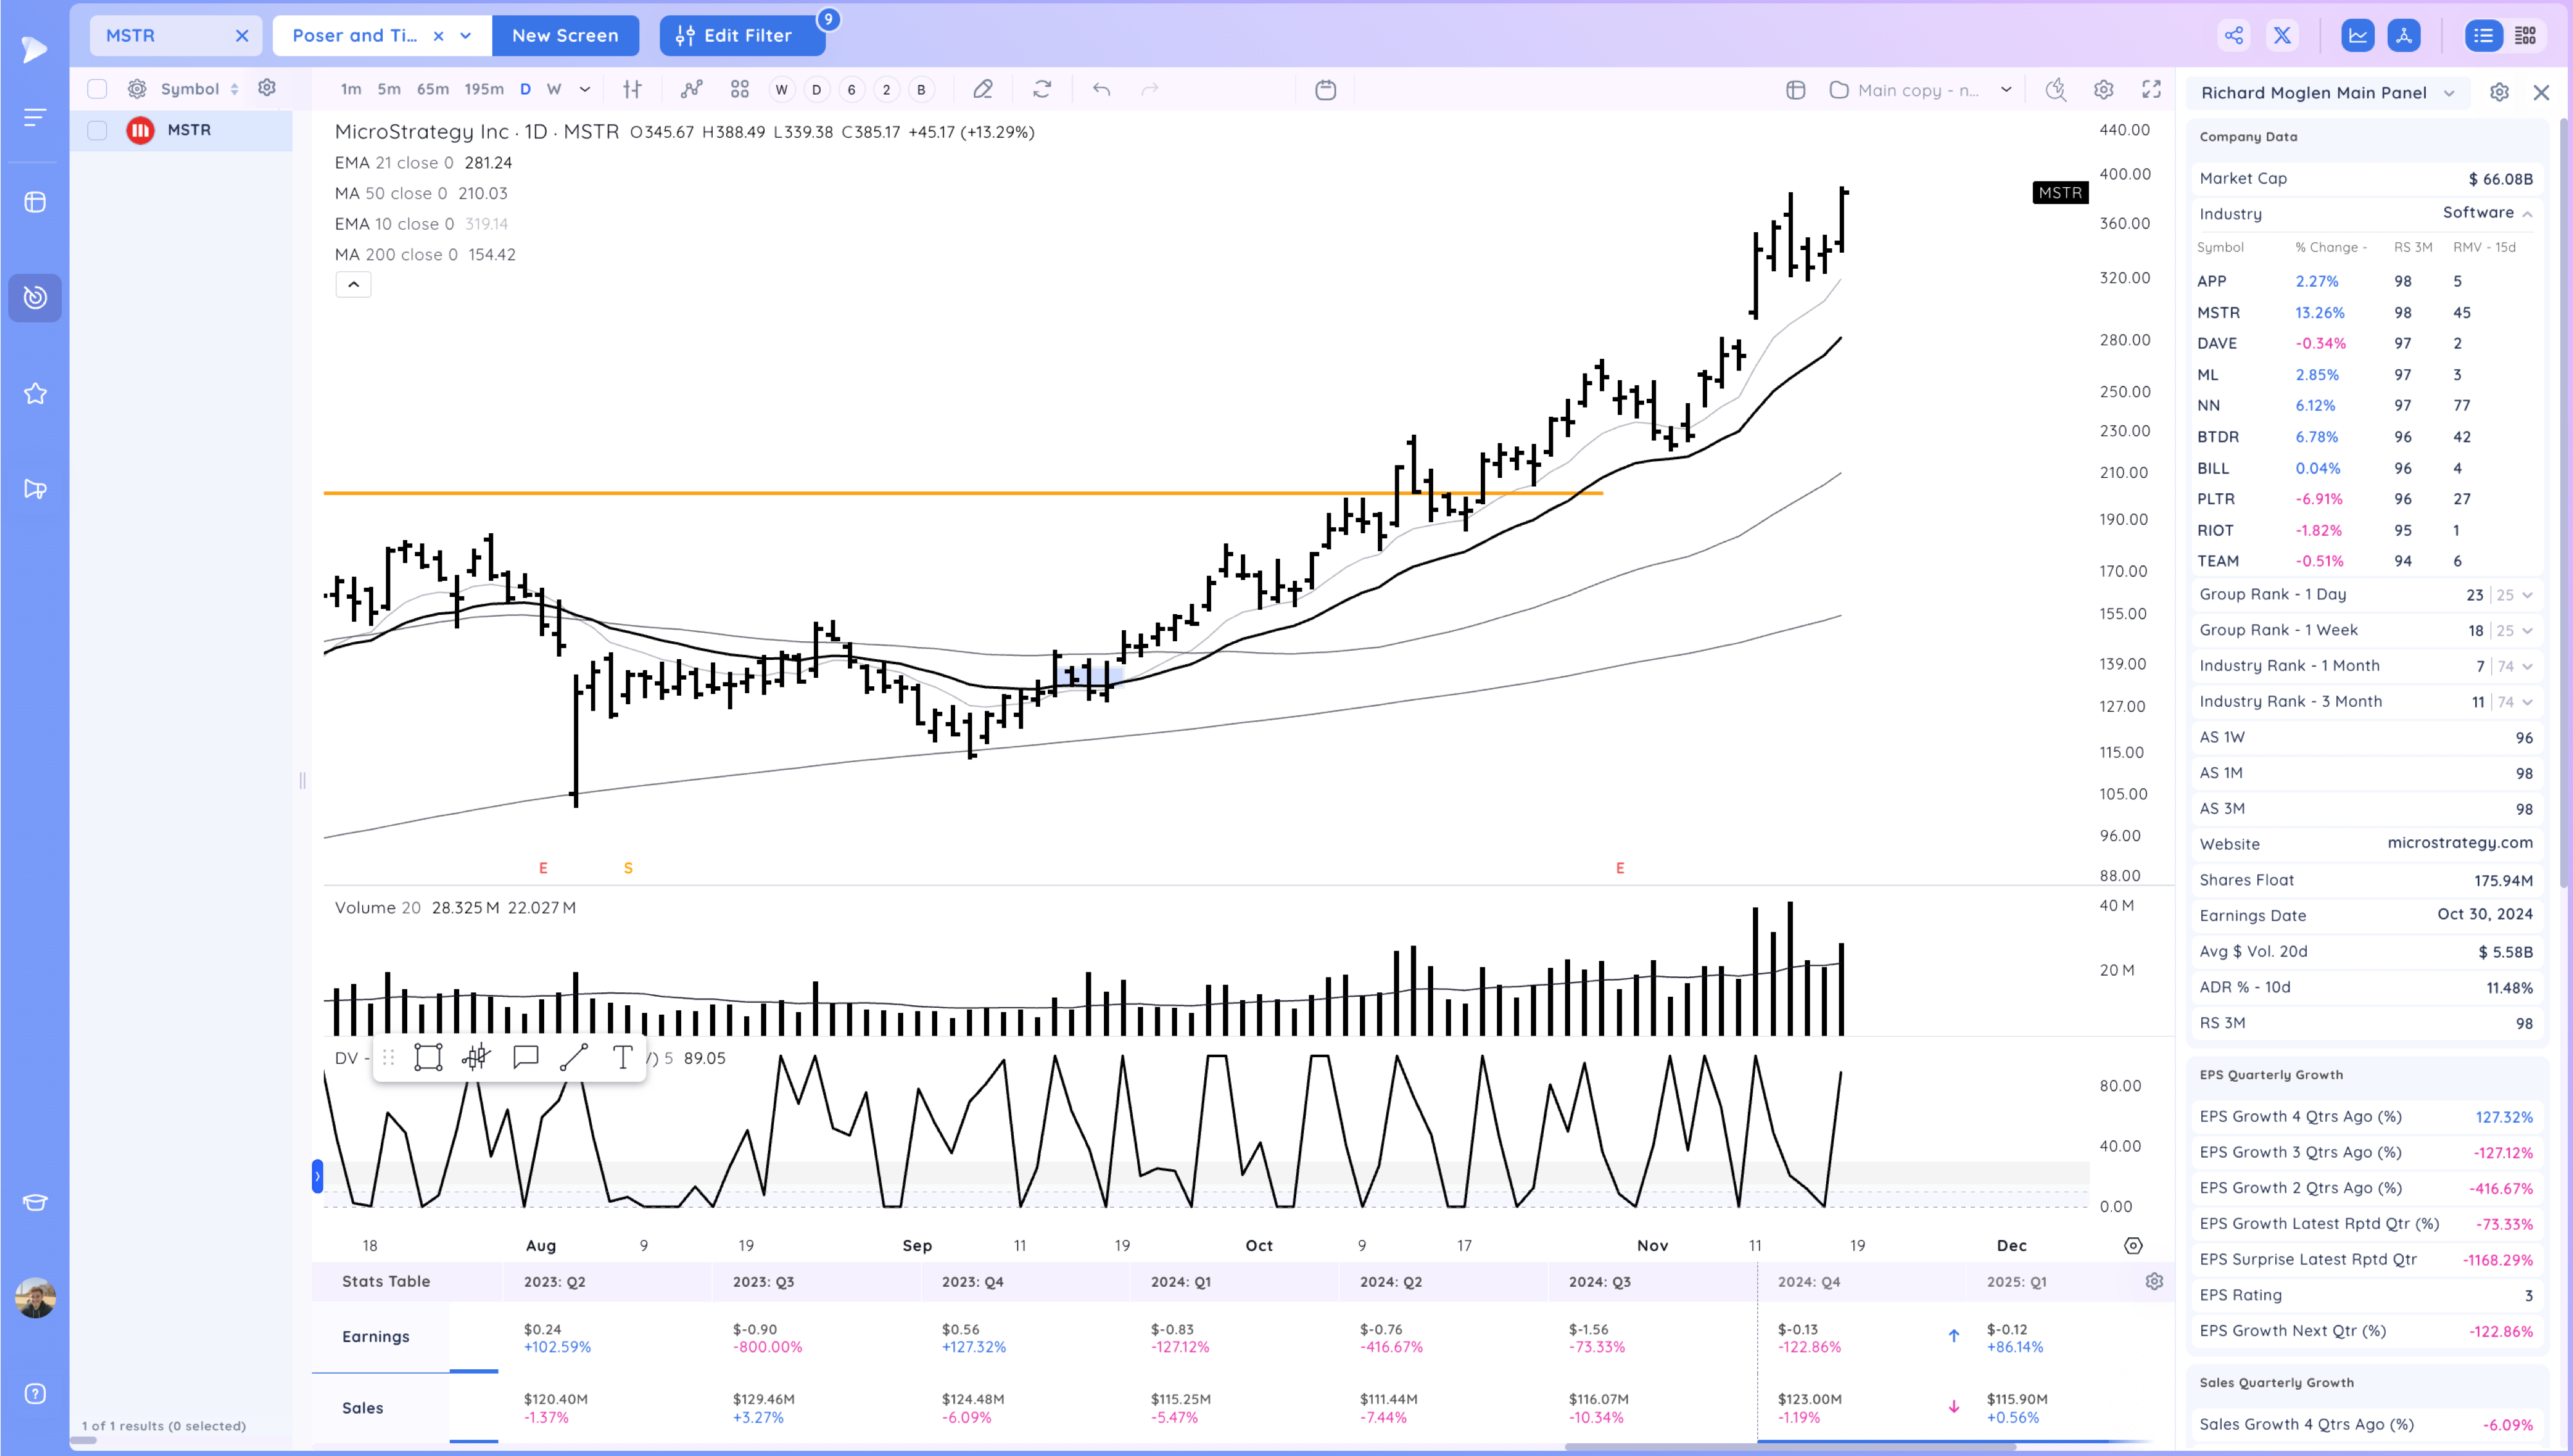Collapse the indicator legend chevron
The height and width of the screenshot is (1456, 2573).
(x=353, y=284)
